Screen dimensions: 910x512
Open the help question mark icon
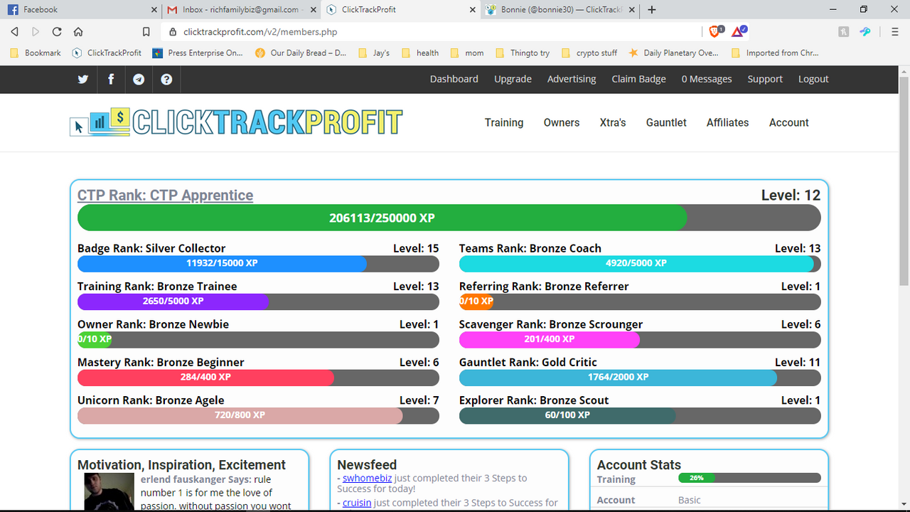tap(166, 79)
